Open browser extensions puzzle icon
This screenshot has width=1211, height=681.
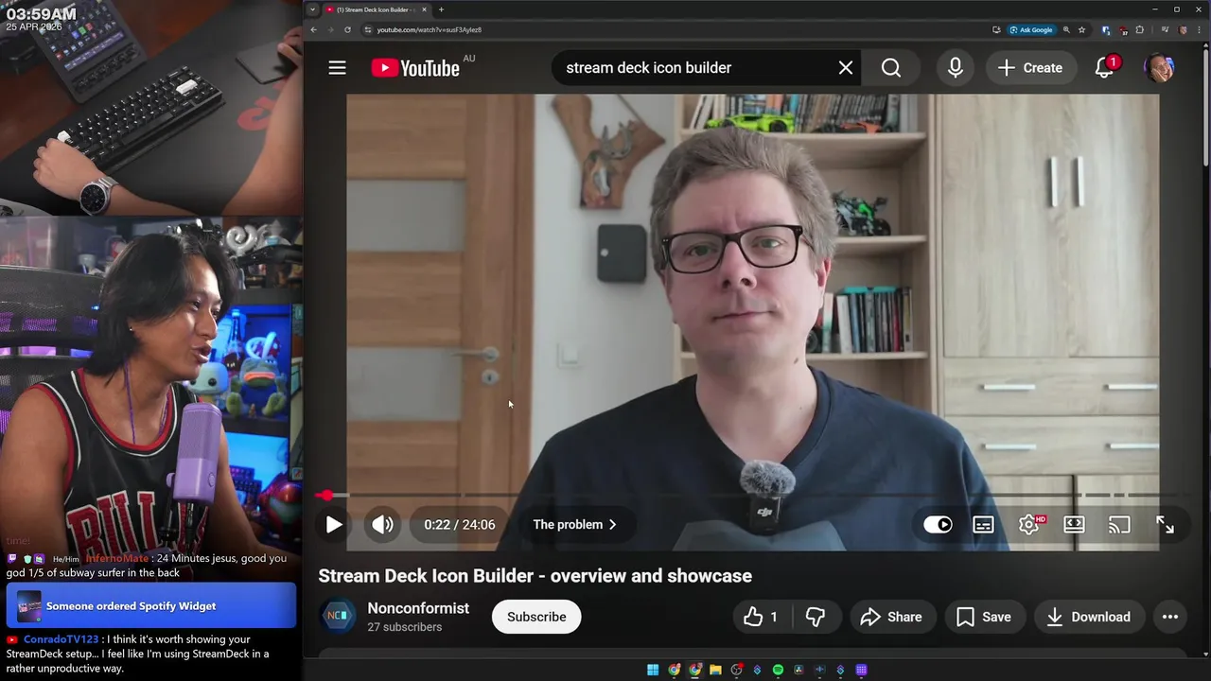tap(1140, 29)
